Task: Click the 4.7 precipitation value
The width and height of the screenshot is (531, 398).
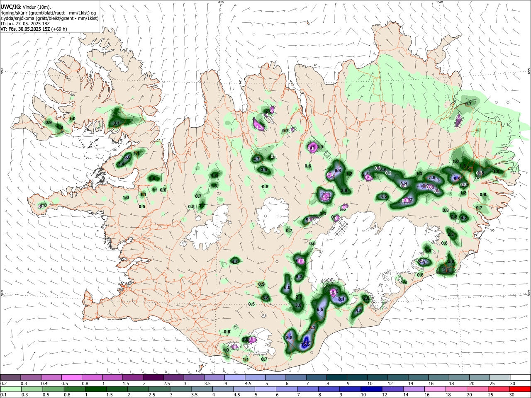Action: [x=256, y=159]
